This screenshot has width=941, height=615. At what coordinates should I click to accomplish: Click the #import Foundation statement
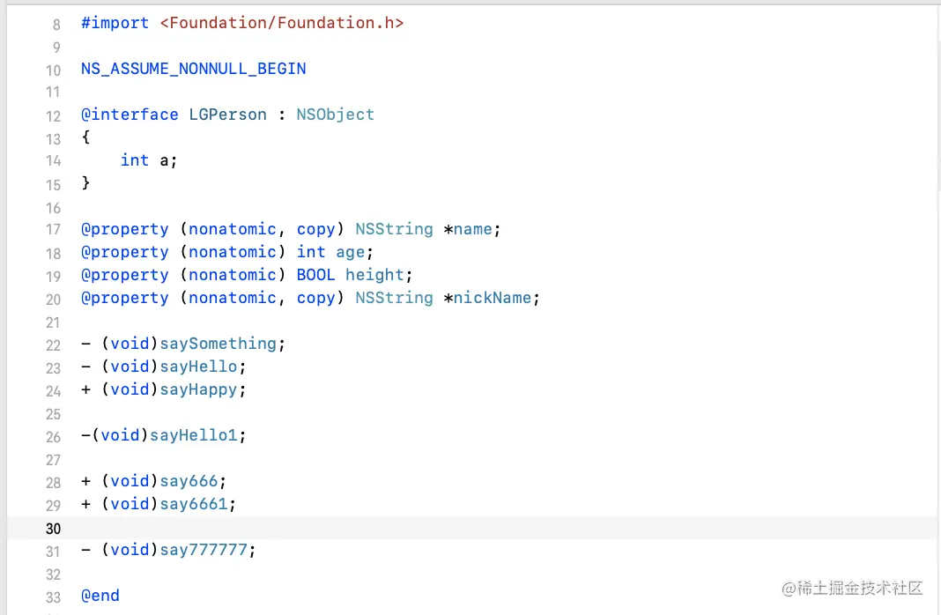[x=242, y=22]
